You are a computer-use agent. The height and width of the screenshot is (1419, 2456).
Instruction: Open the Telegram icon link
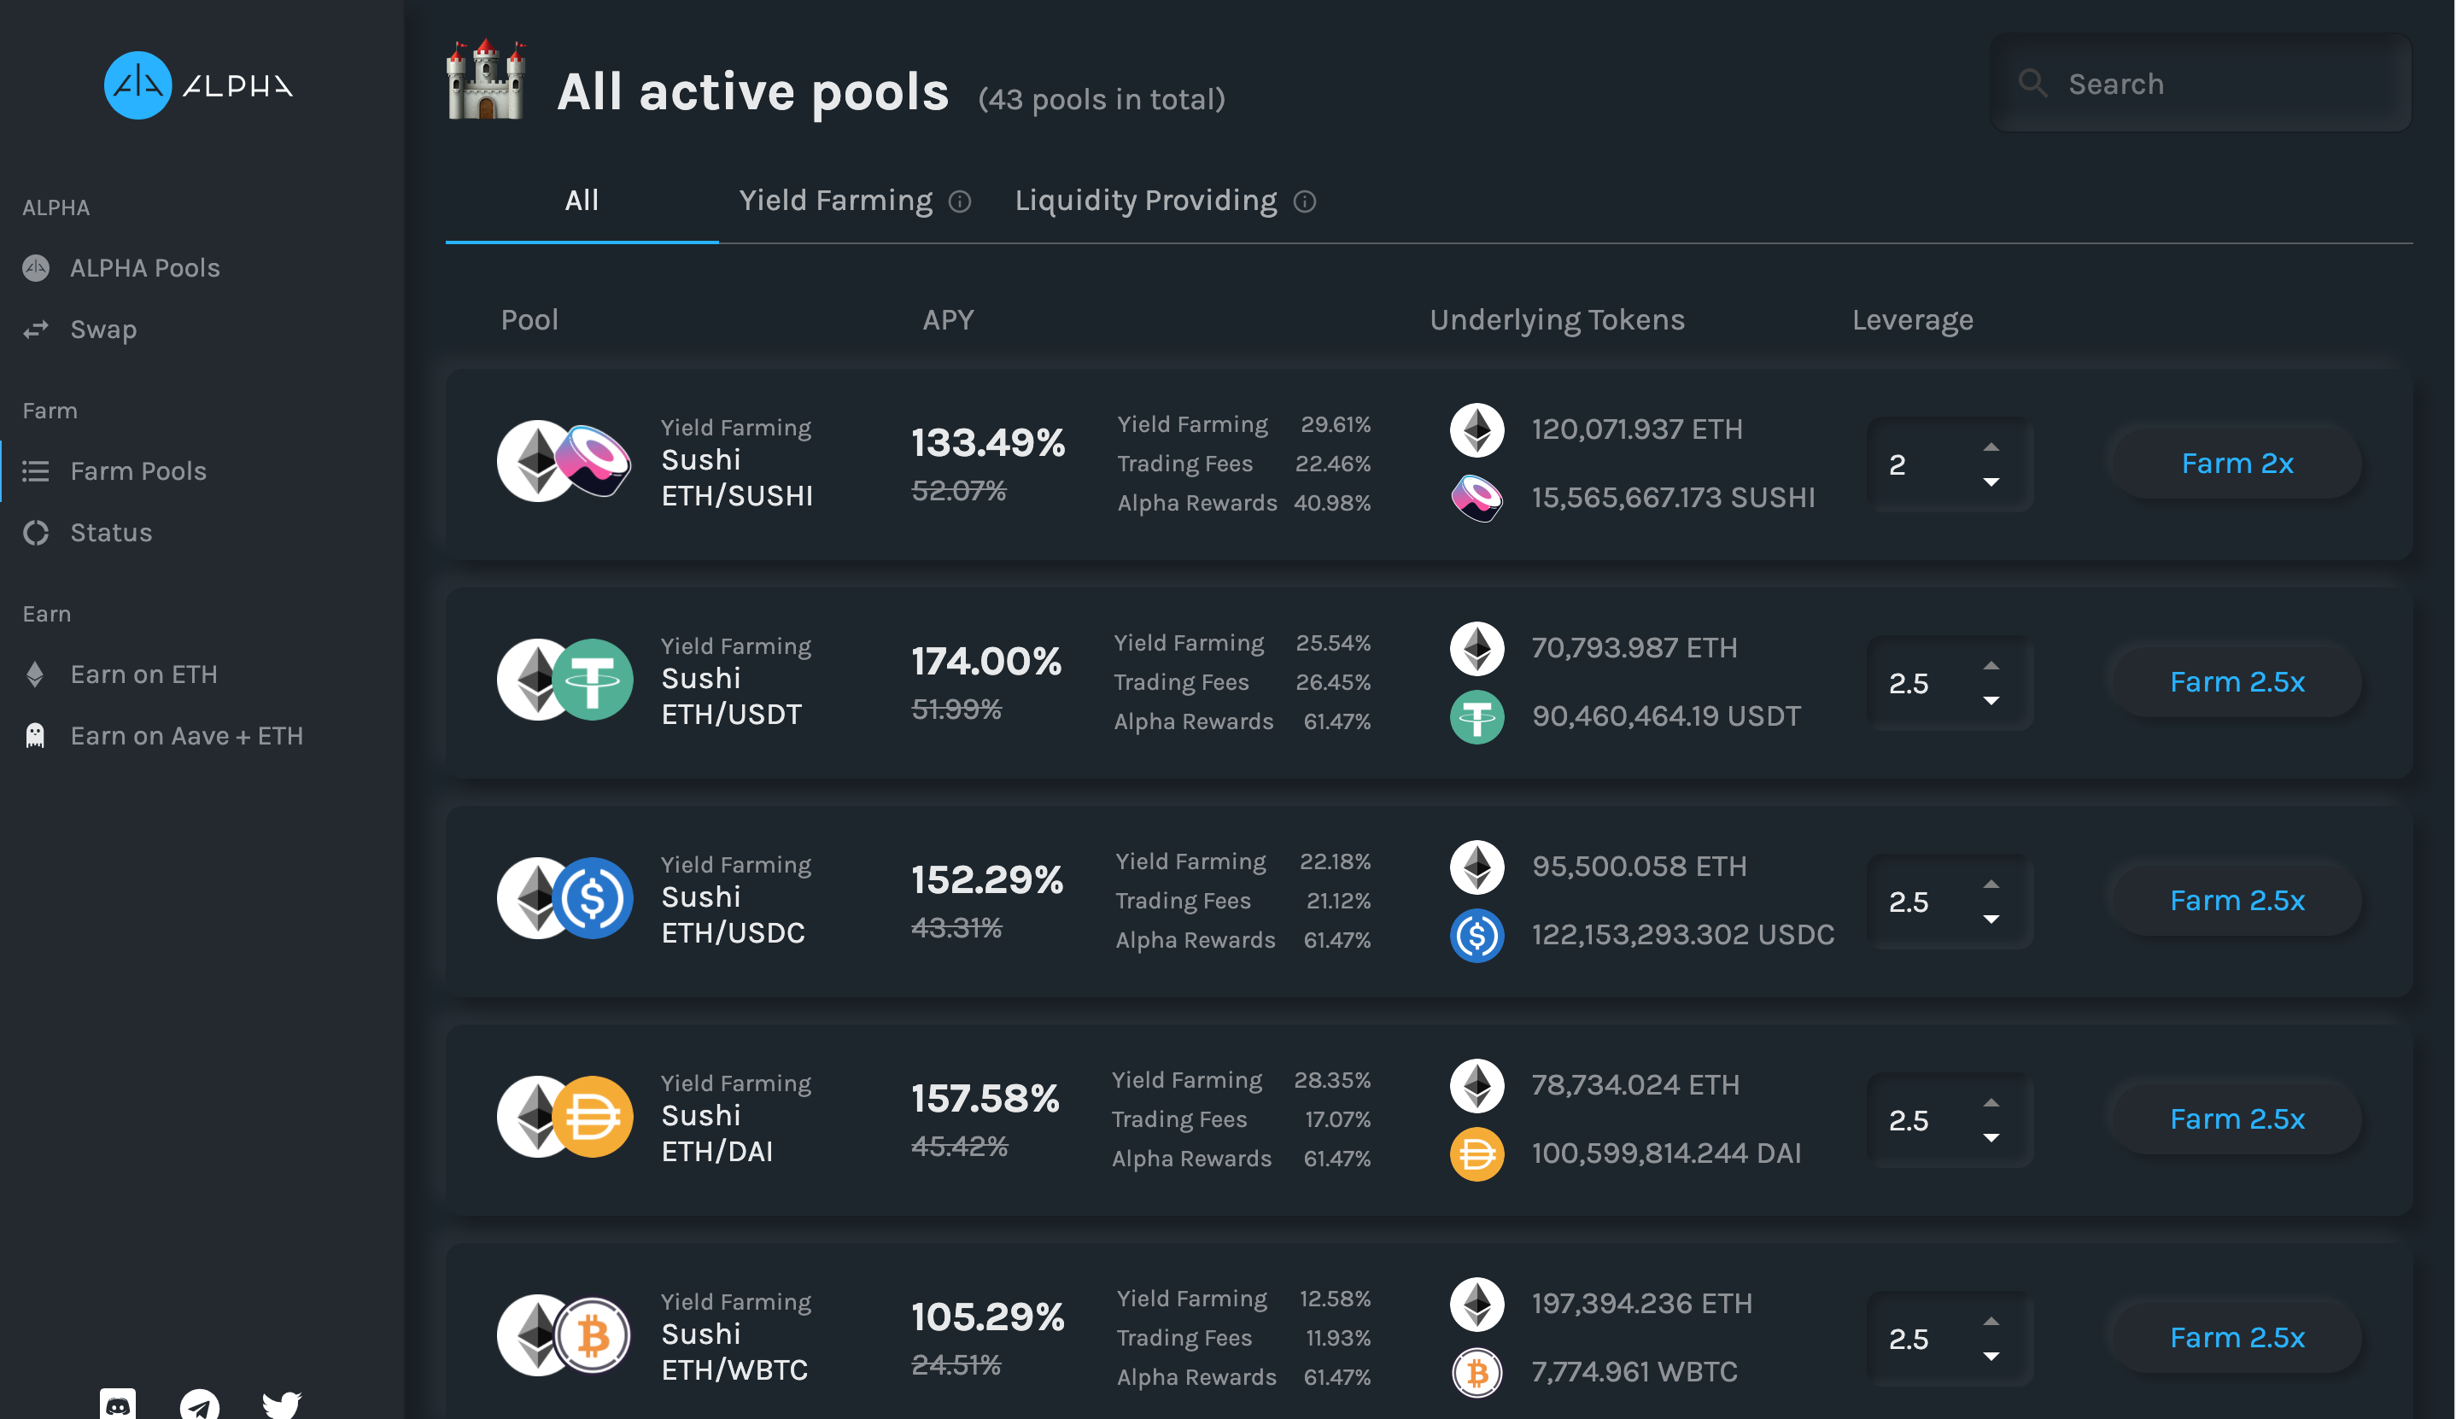click(x=200, y=1405)
